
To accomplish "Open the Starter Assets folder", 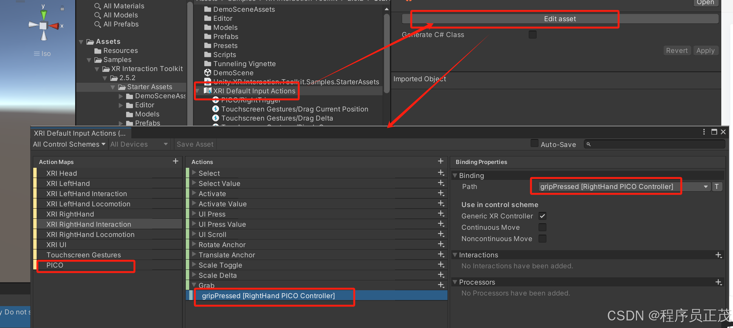I will (x=150, y=87).
